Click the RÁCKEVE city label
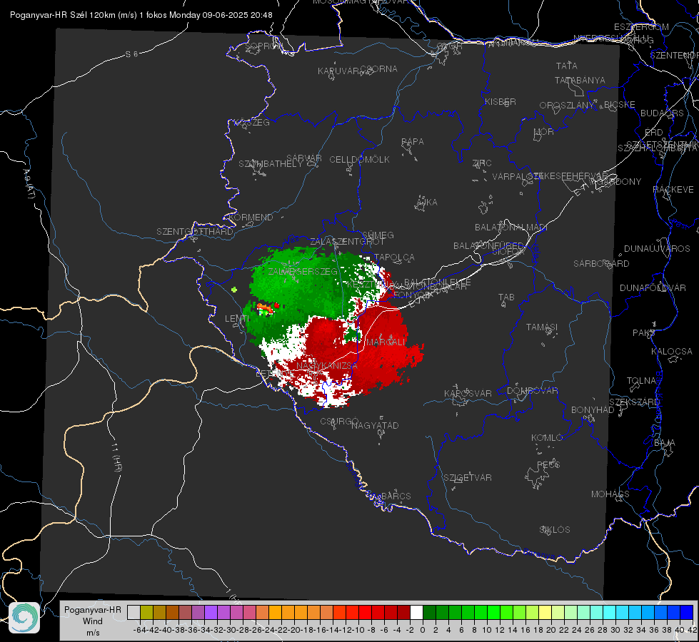The width and height of the screenshot is (699, 642). 673,189
